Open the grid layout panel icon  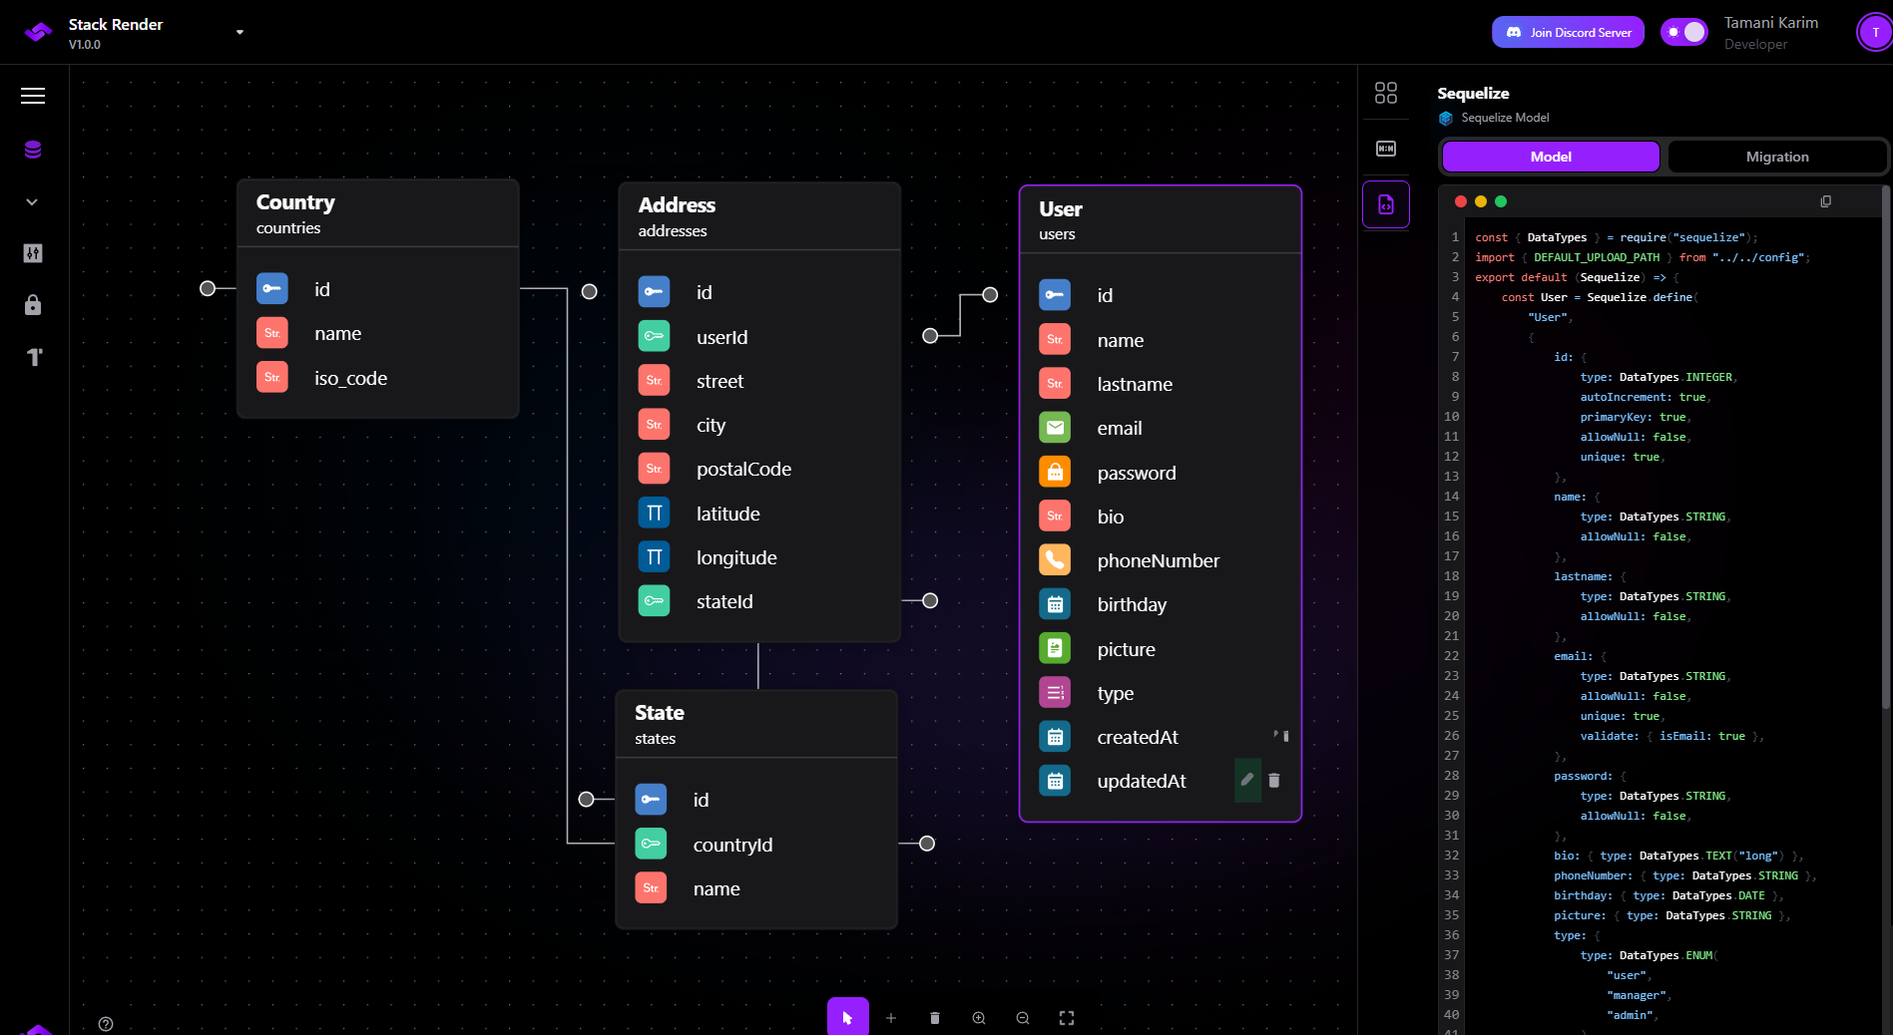pyautogui.click(x=1386, y=93)
